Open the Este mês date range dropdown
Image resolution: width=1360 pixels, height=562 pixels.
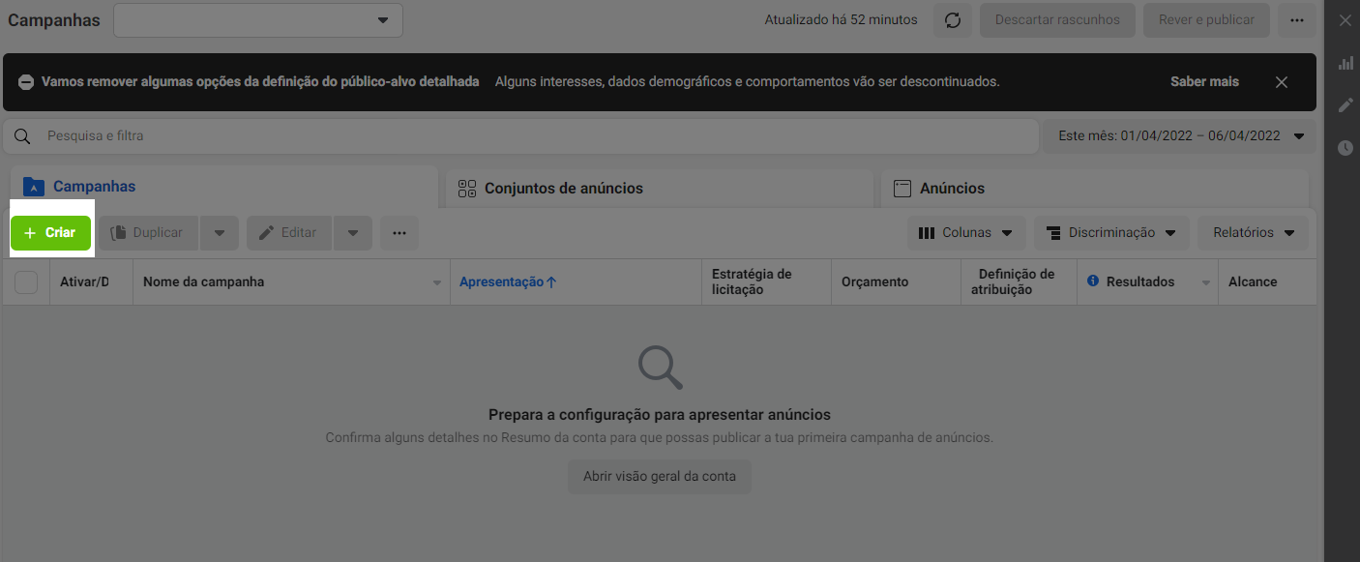tap(1178, 136)
